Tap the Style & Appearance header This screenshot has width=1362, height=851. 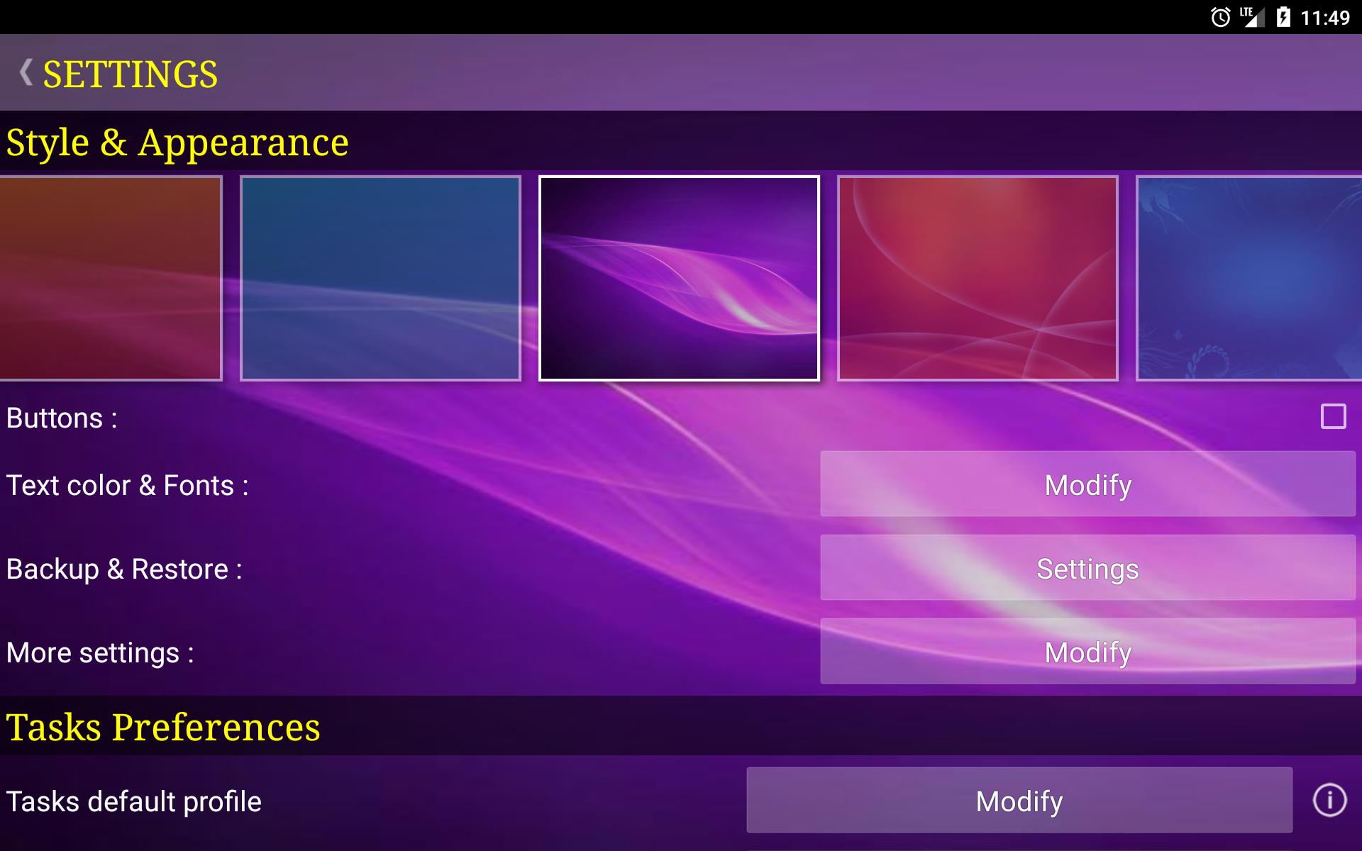pyautogui.click(x=177, y=143)
